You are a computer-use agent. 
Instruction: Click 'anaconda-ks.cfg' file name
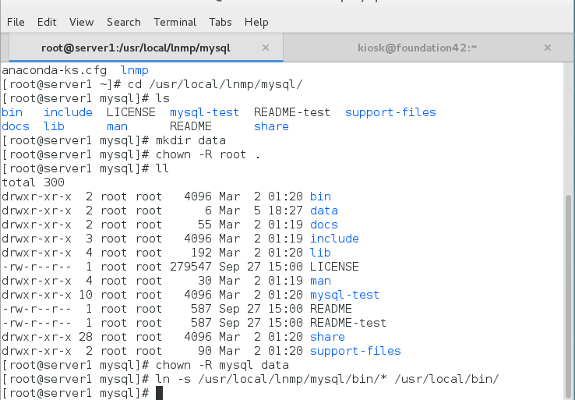pos(55,70)
